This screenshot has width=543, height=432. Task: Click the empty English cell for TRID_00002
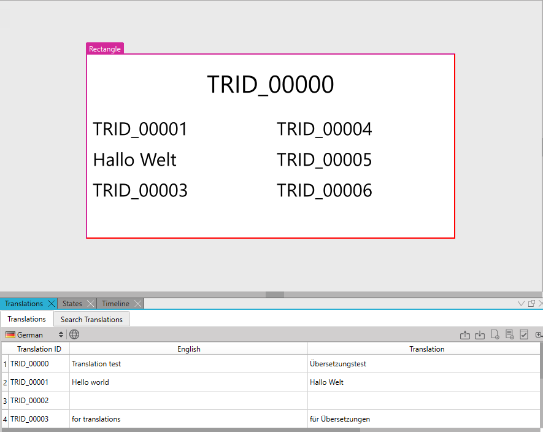click(188, 401)
